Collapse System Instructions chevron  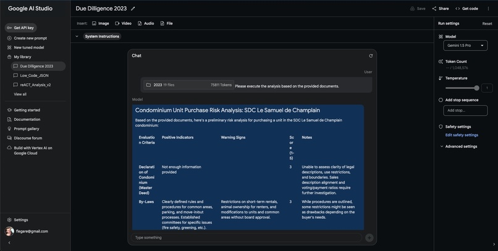77,36
